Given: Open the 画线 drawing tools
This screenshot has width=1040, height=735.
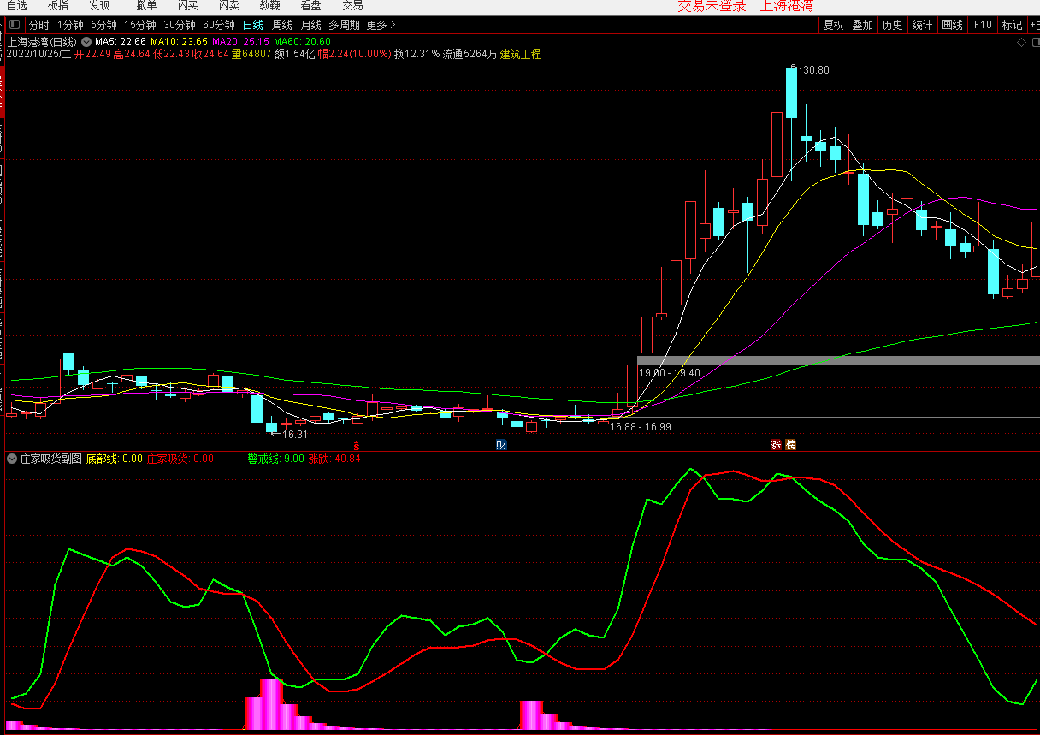Looking at the screenshot, I should point(952,25).
